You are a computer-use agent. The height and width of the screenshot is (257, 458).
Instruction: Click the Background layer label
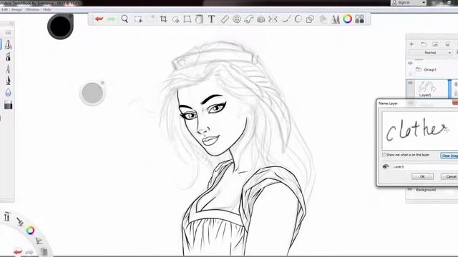pyautogui.click(x=426, y=190)
